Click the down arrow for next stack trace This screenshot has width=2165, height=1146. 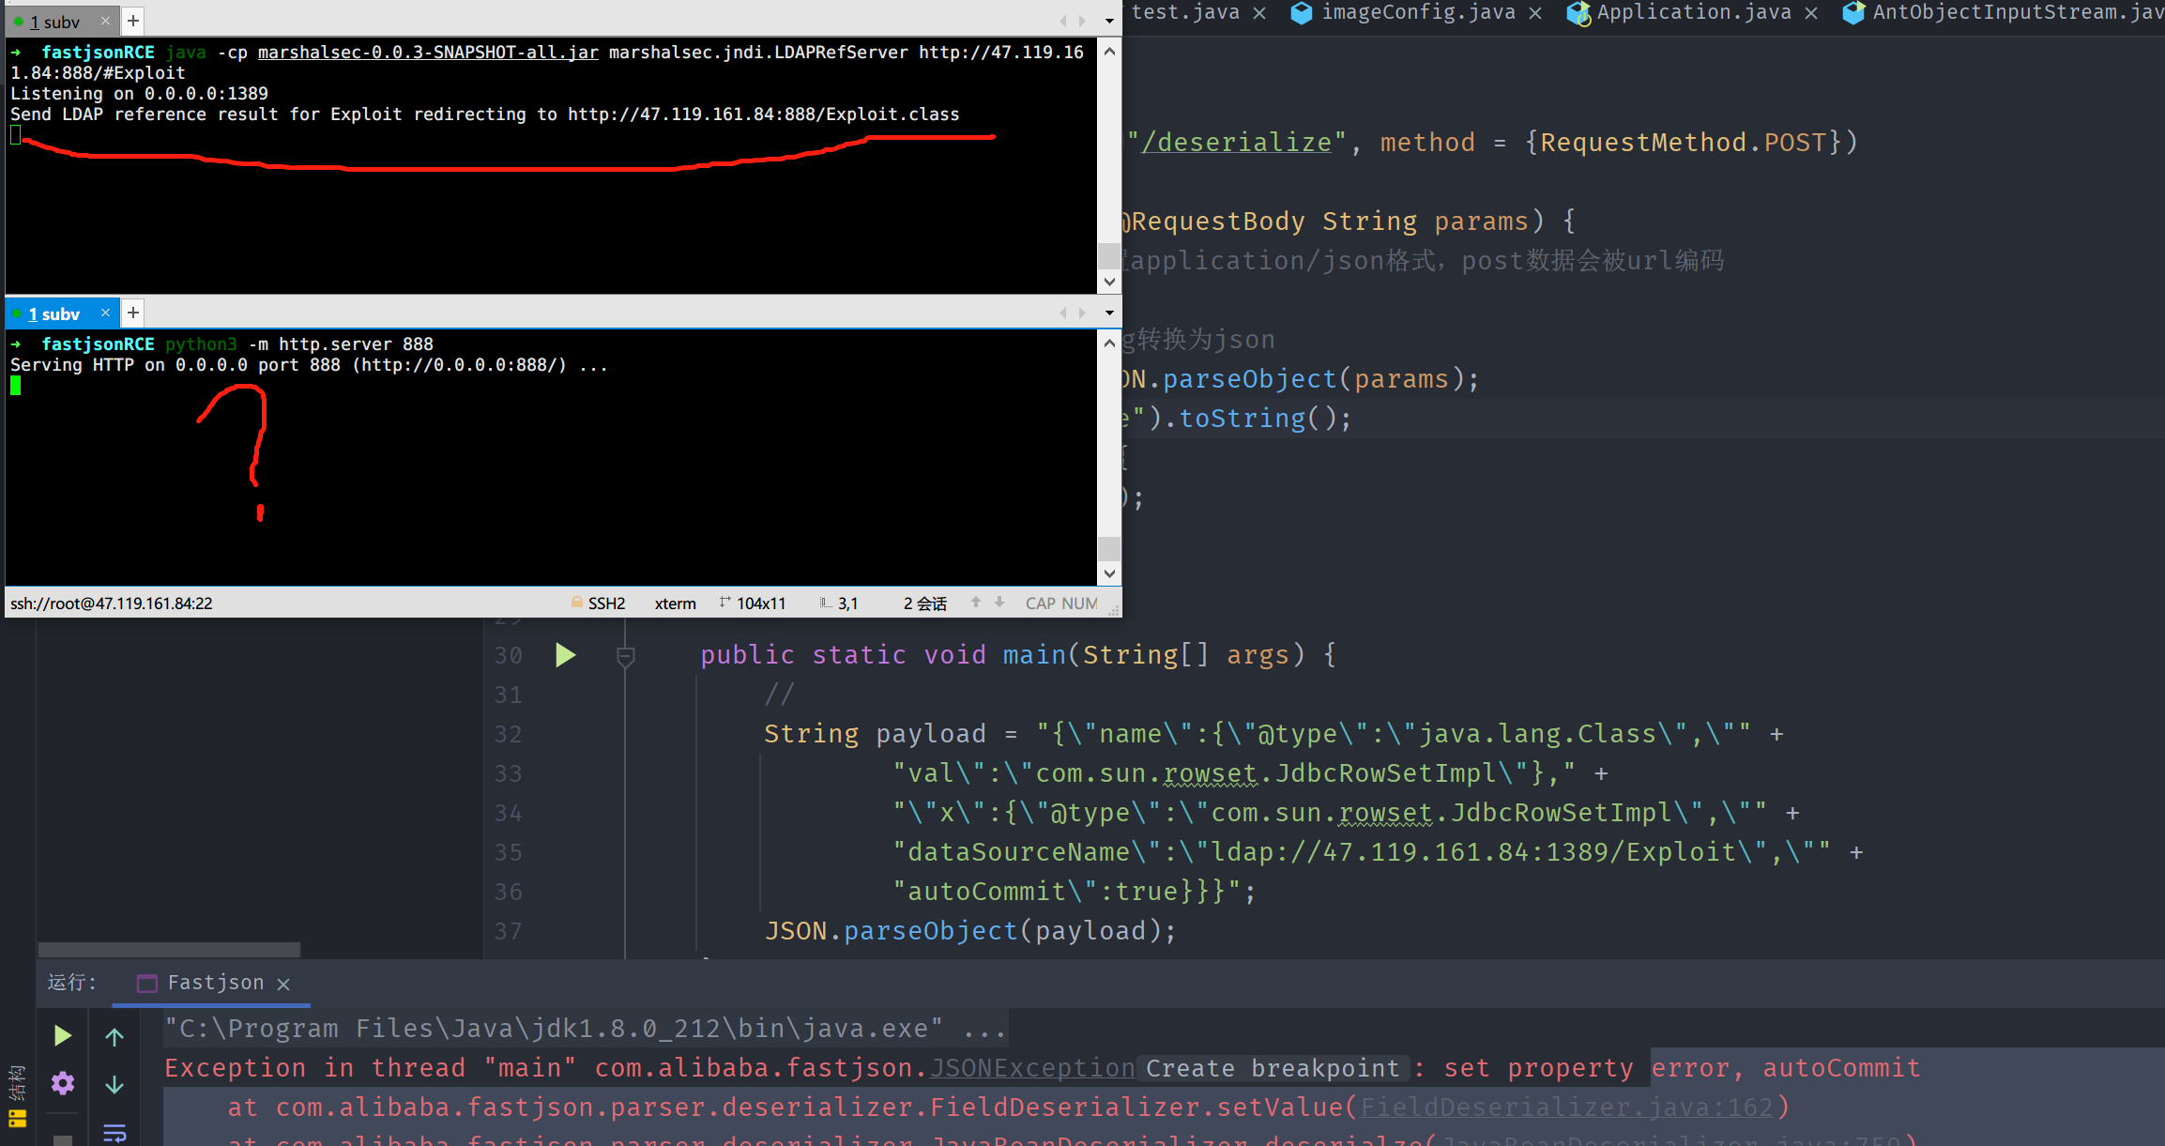[114, 1085]
